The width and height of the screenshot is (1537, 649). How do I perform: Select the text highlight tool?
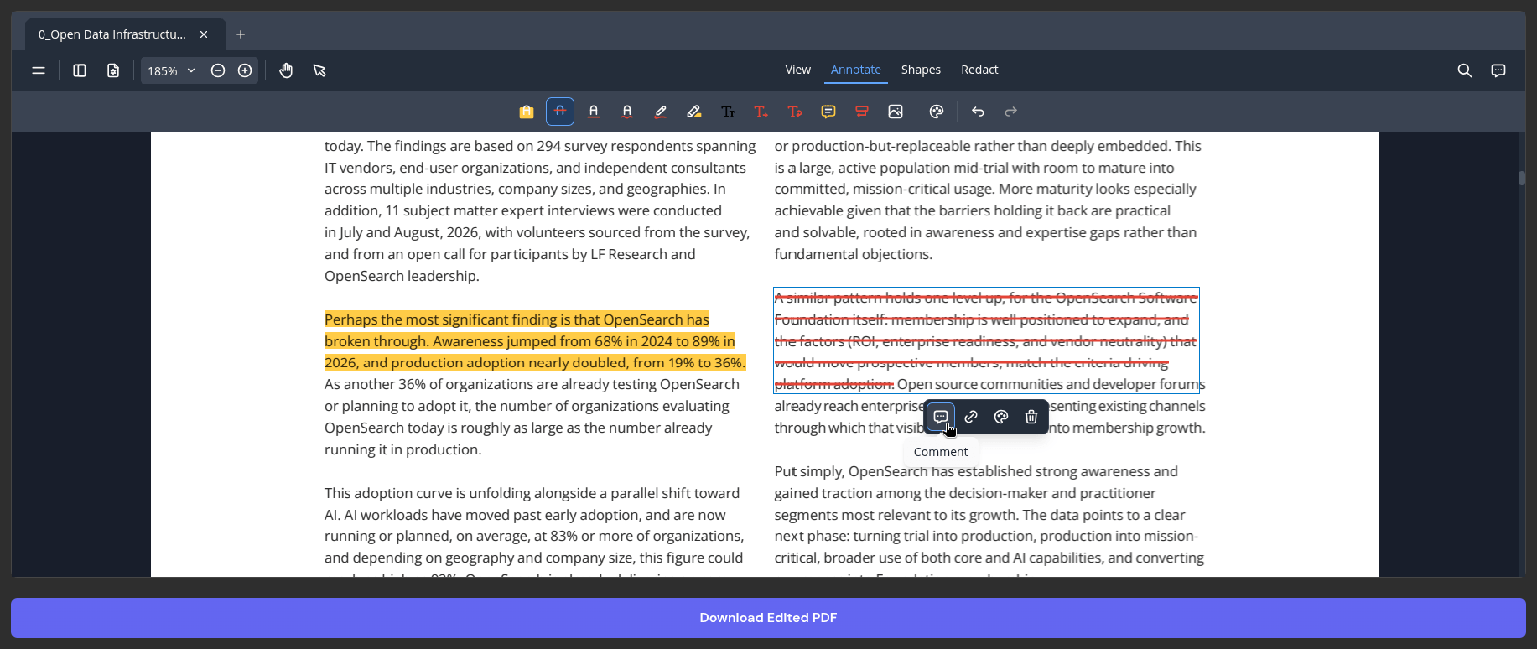(x=527, y=112)
